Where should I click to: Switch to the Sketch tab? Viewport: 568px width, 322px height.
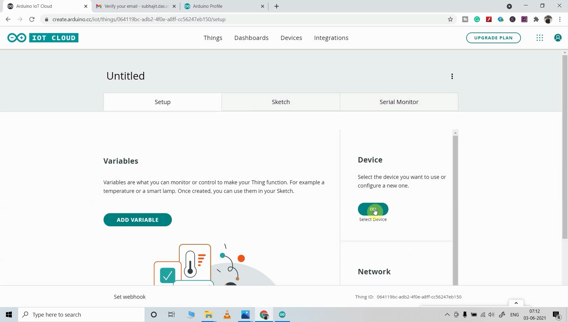(x=280, y=102)
